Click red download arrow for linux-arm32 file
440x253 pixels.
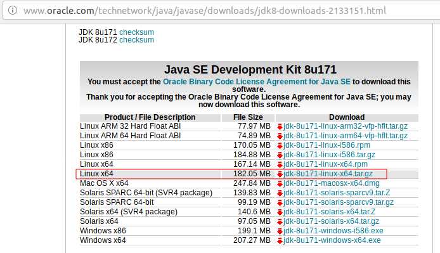coord(280,127)
